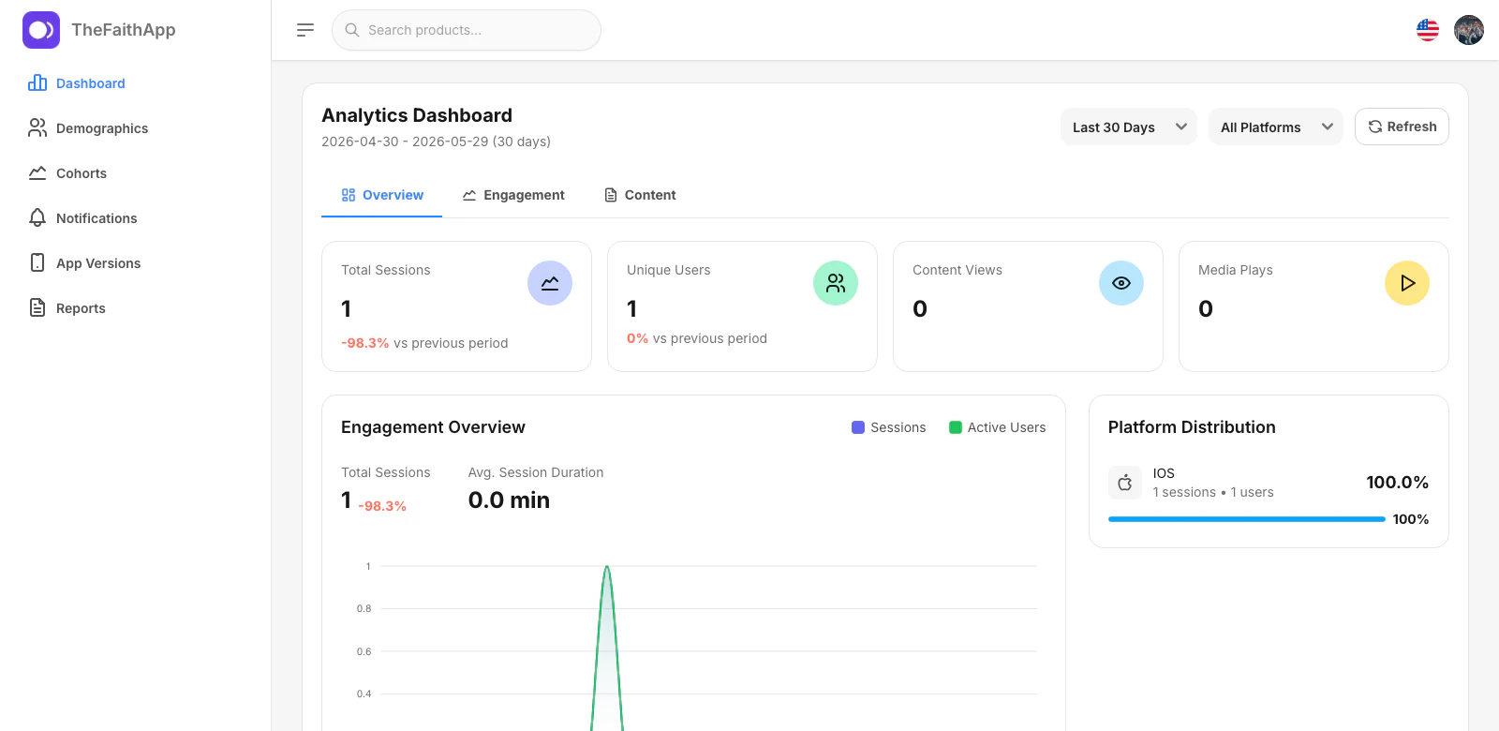Click the Cohorts line chart icon
Viewport: 1499px width, 731px height.
[37, 172]
